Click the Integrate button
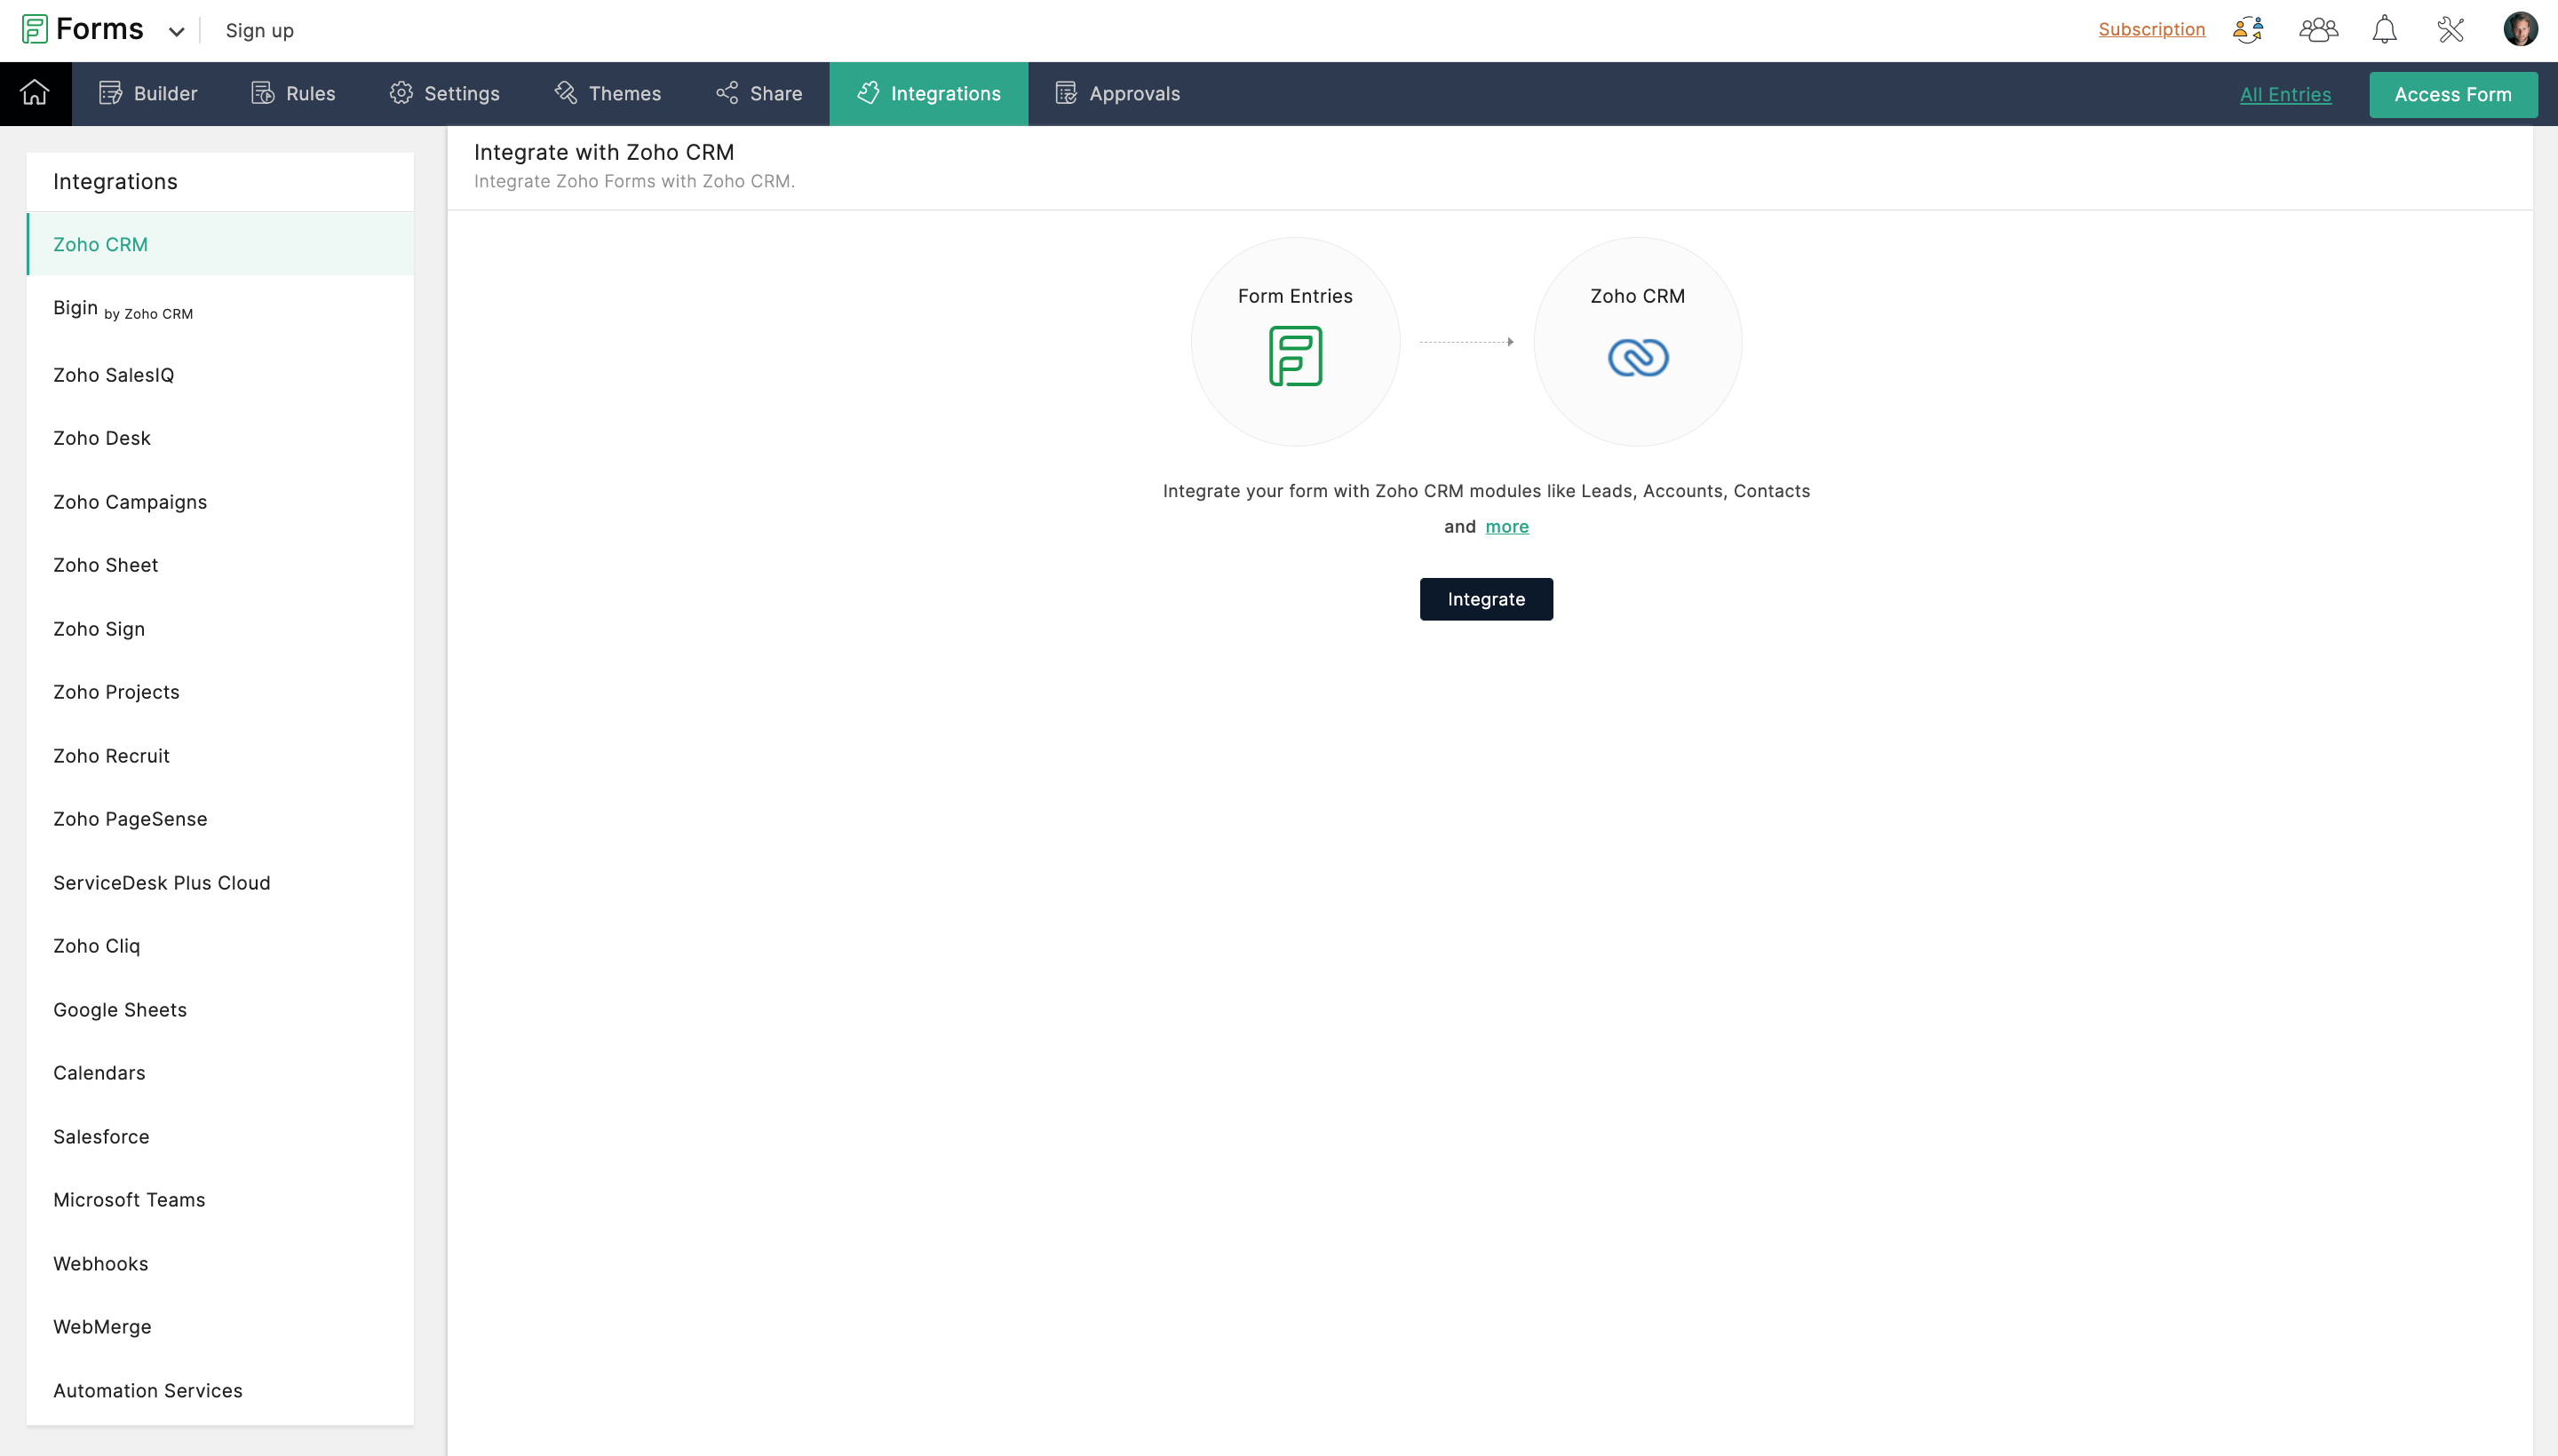2558x1456 pixels. click(1486, 599)
